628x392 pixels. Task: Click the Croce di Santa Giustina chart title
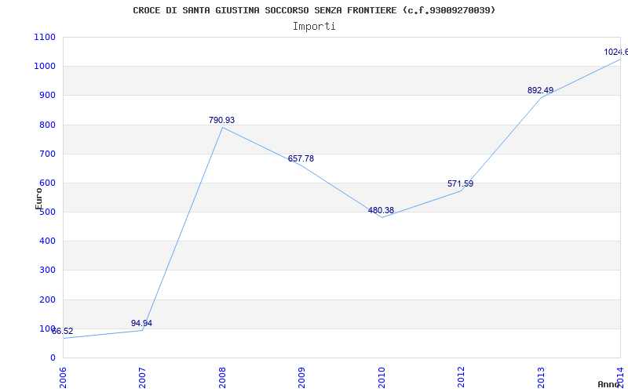[x=314, y=10]
